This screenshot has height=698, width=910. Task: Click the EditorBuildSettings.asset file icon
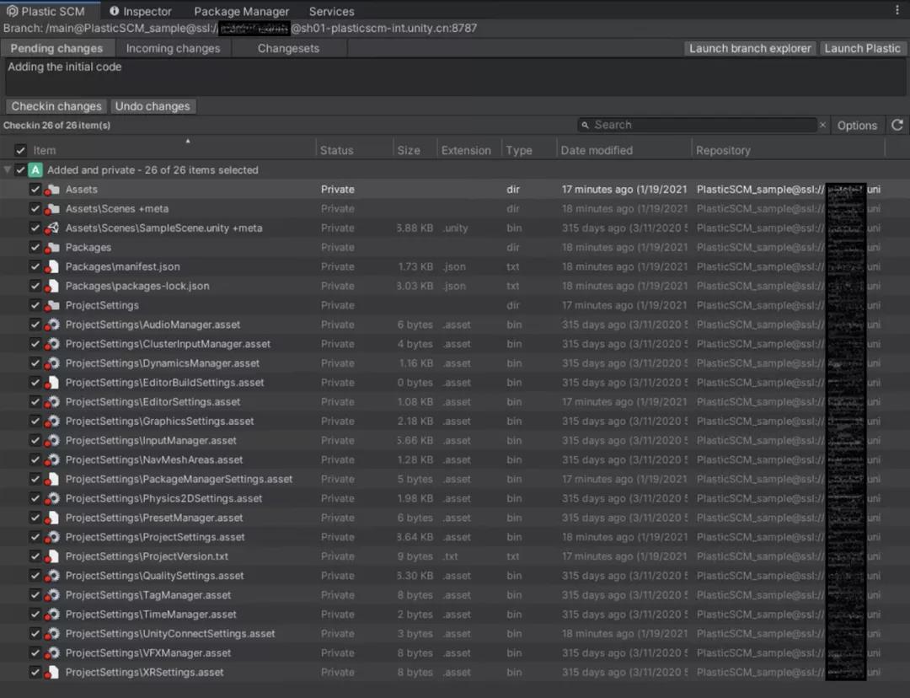point(52,382)
